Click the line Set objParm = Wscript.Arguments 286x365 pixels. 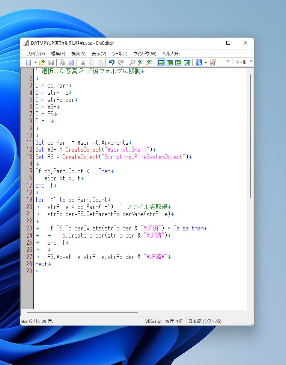(x=82, y=142)
